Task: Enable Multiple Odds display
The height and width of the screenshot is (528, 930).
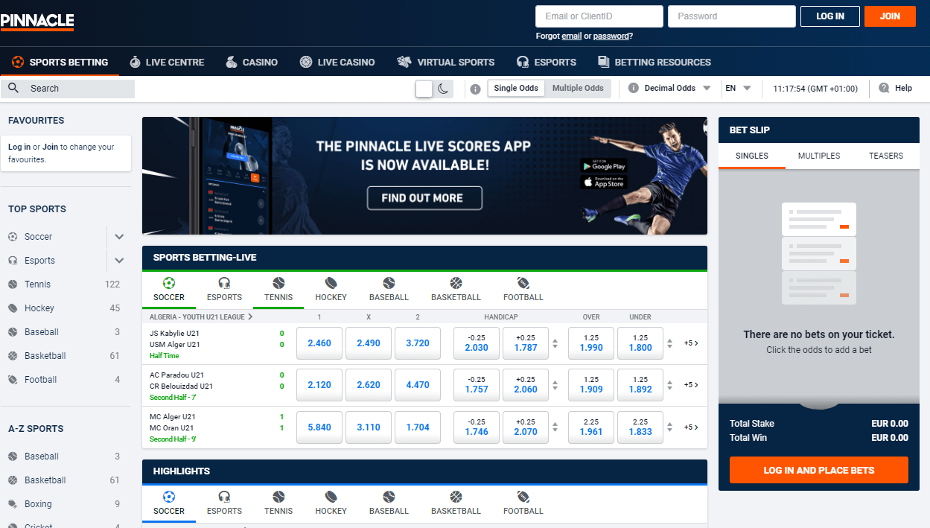Action: (578, 88)
